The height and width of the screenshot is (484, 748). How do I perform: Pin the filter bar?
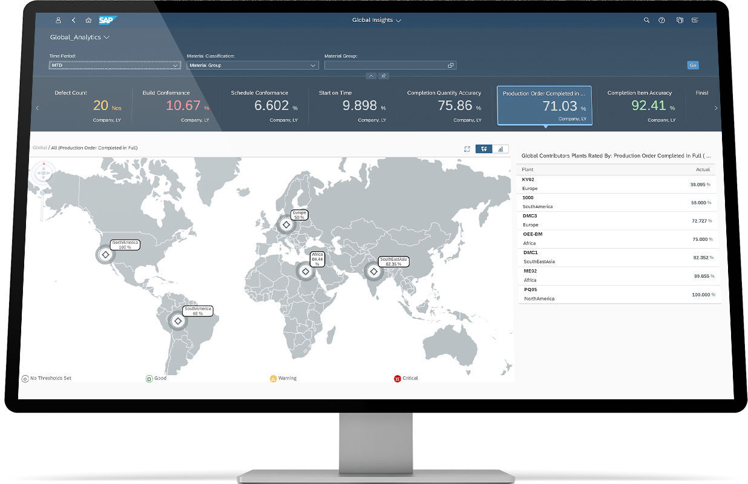(384, 76)
